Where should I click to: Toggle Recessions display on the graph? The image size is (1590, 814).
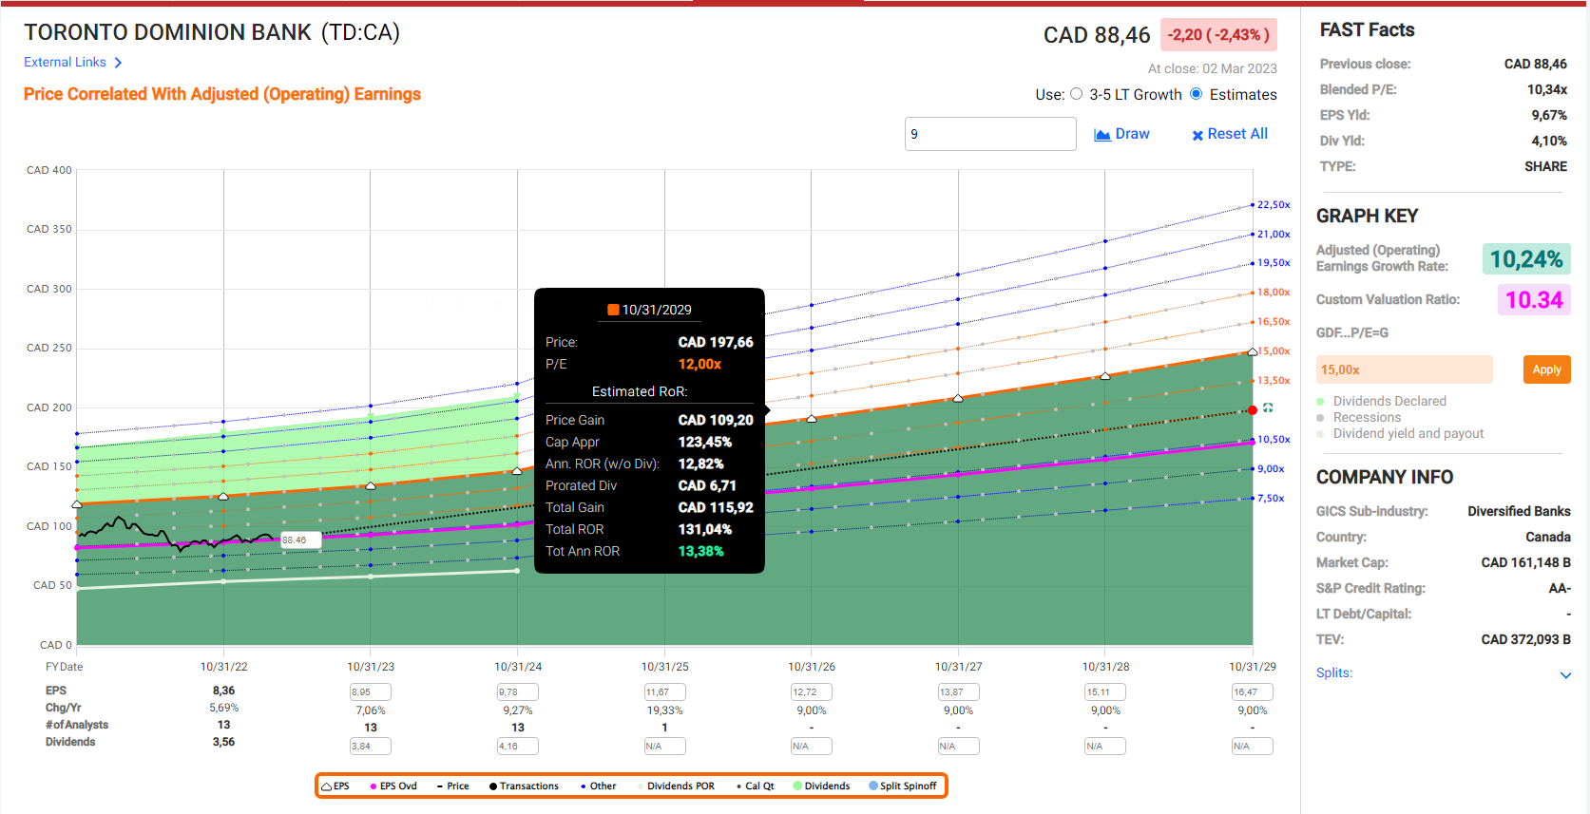coord(1320,418)
